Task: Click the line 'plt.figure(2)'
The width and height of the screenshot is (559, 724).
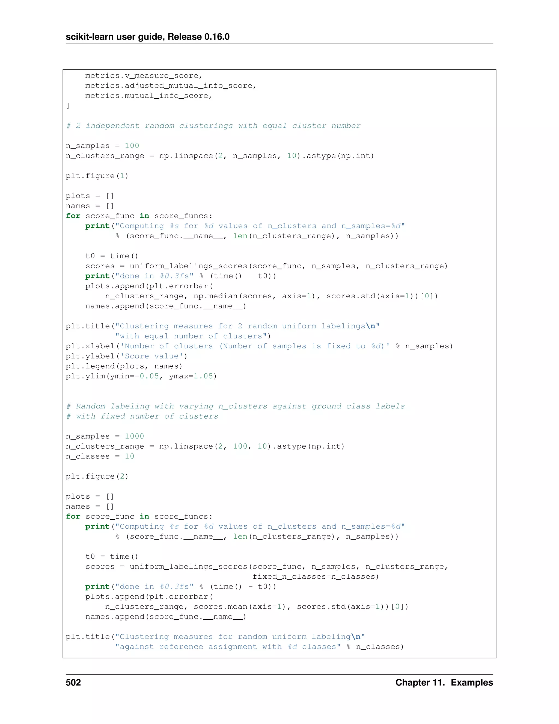Action: pyautogui.click(x=97, y=477)
